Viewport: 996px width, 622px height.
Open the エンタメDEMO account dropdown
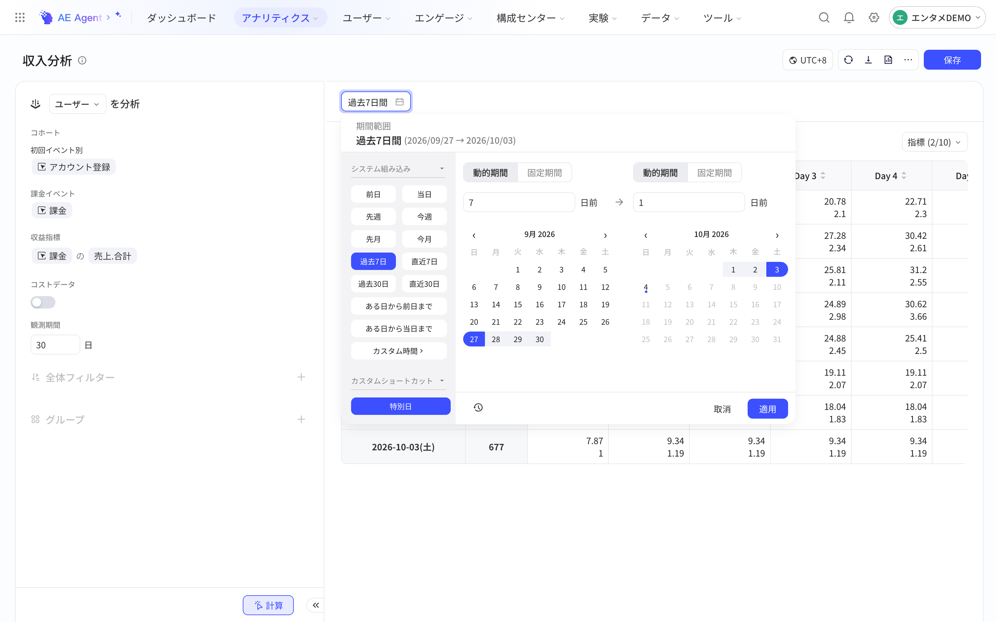(937, 18)
